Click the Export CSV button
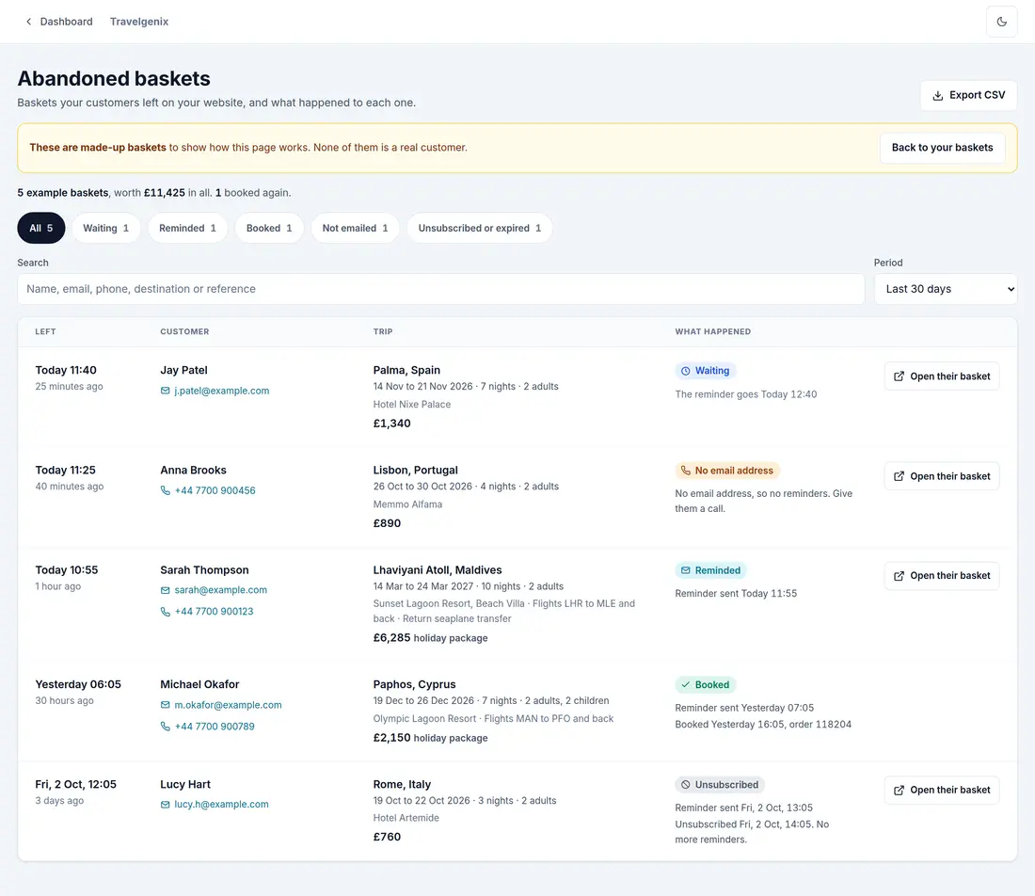 tap(968, 96)
